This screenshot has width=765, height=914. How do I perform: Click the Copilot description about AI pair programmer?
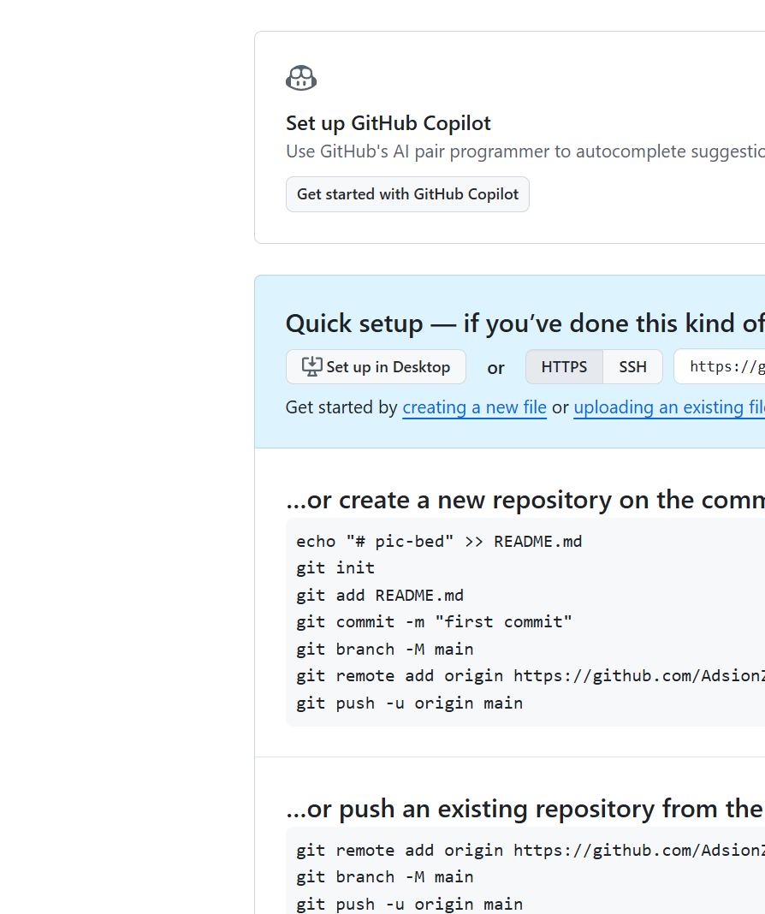525,151
